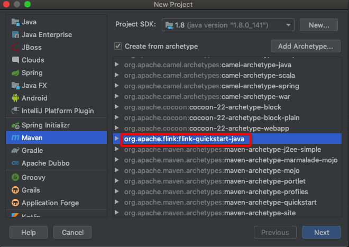Viewport: 349px width, 247px height.
Task: Uncheck Create from archetype checkbox
Action: point(118,46)
